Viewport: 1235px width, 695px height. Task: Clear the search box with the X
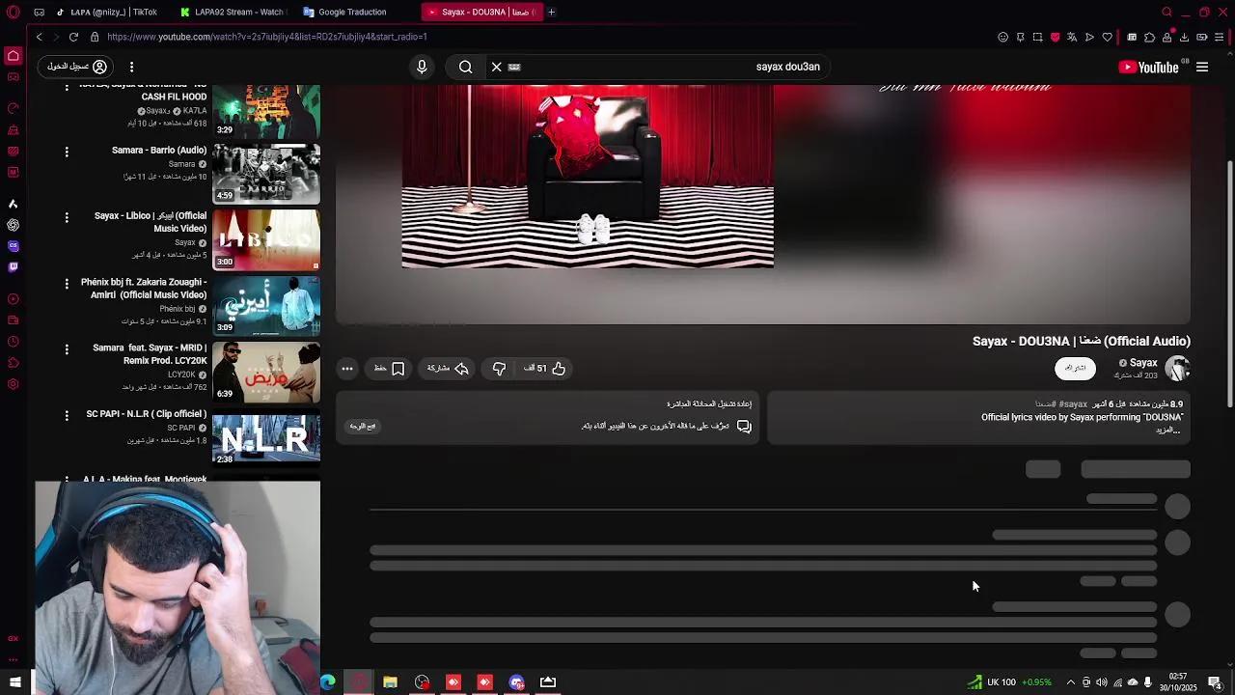[x=497, y=67]
